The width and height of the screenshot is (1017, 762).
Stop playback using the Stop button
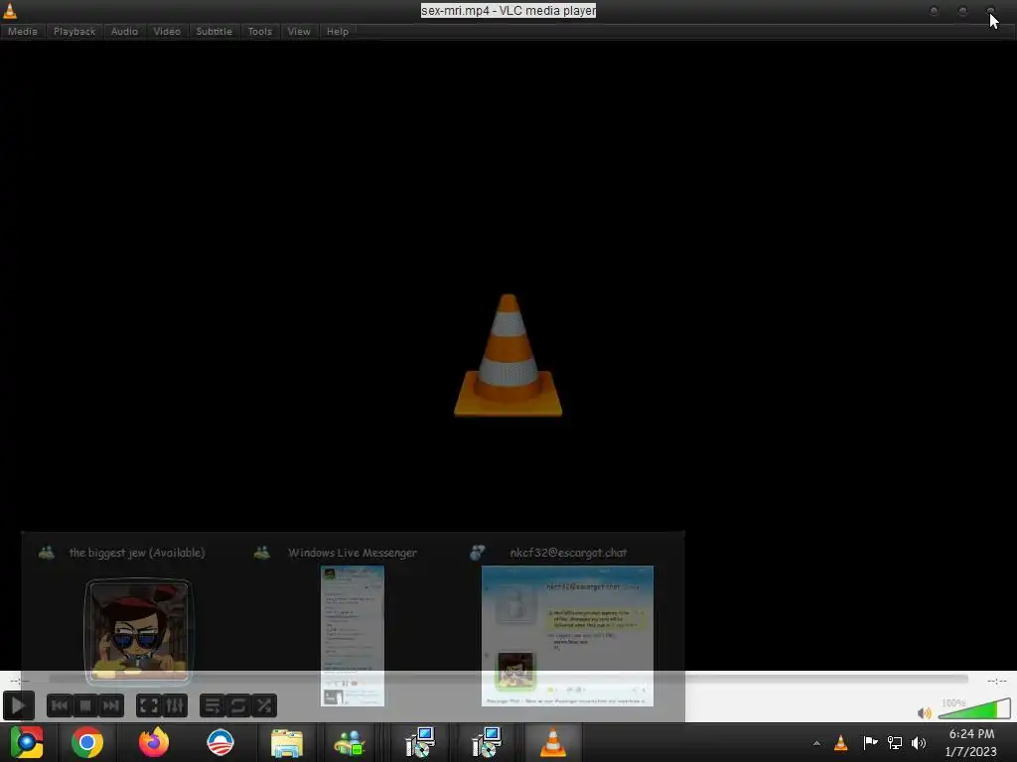85,705
